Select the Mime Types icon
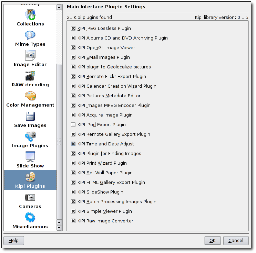Image resolution: width=256 pixels, height=253 pixels. click(30, 36)
